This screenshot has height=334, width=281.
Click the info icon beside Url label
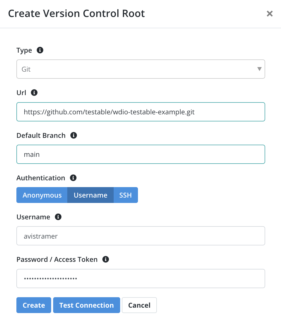coord(34,93)
